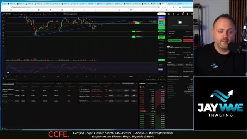The image size is (247, 139).
Task: Open the user account icon in header
Action: (x=173, y=14)
